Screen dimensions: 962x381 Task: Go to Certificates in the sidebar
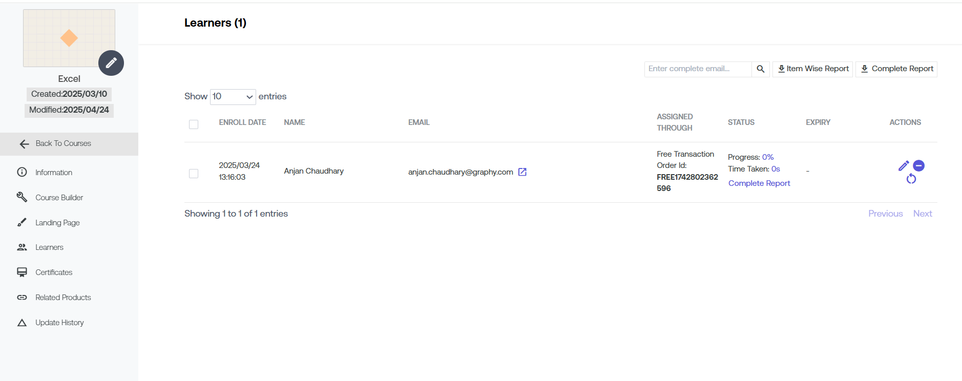[x=54, y=272]
